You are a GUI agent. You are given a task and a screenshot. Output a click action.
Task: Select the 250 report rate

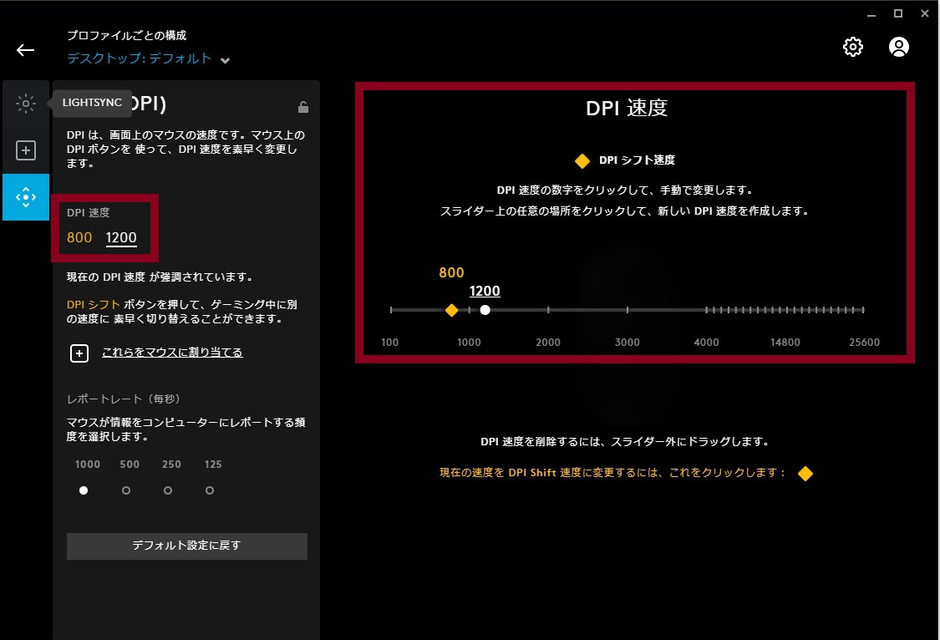coord(168,490)
